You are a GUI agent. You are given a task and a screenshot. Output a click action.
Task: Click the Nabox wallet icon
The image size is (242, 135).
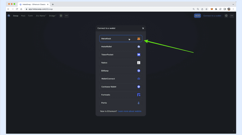(x=139, y=63)
